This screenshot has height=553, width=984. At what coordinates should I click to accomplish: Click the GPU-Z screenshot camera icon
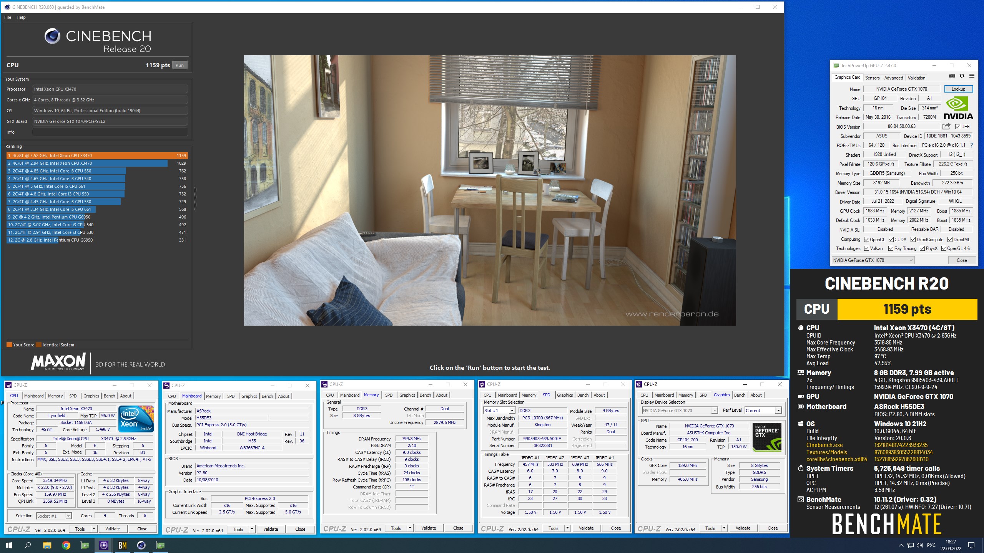[952, 76]
